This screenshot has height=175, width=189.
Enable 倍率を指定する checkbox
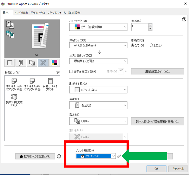pyautogui.click(x=71, y=71)
